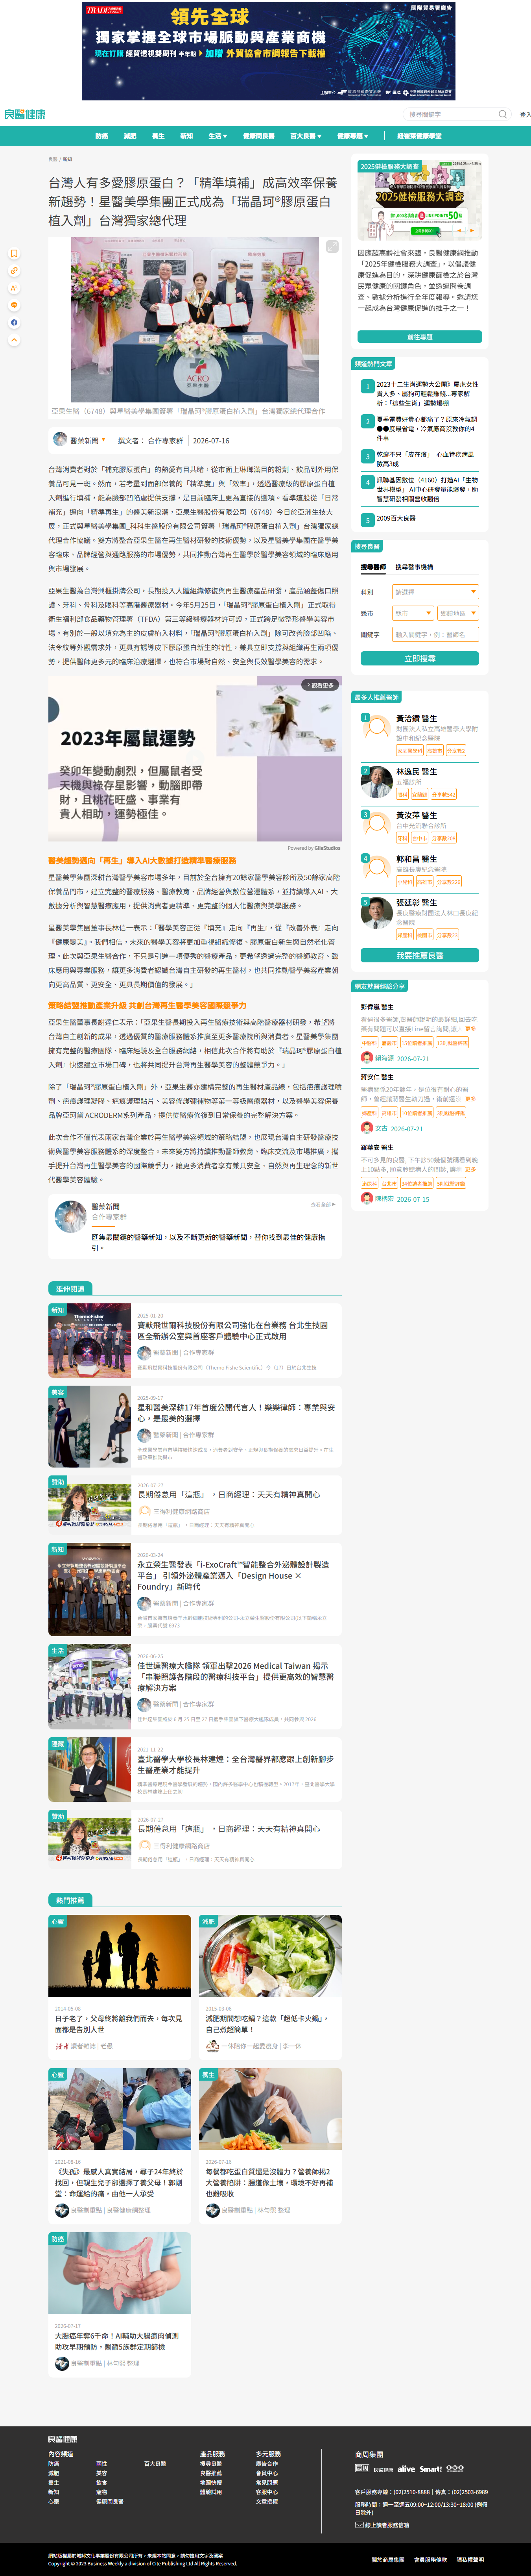Image resolution: width=531 pixels, height=2576 pixels.
Task: Select the 搜尋醫師 tab
Action: pyautogui.click(x=373, y=567)
